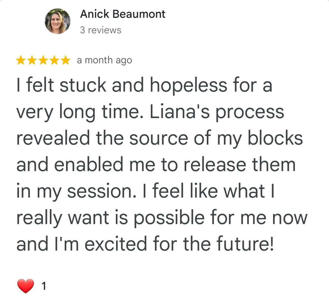Screen dimensions: 329x304
Task: Tap the red heart reaction icon
Action: click(x=26, y=286)
